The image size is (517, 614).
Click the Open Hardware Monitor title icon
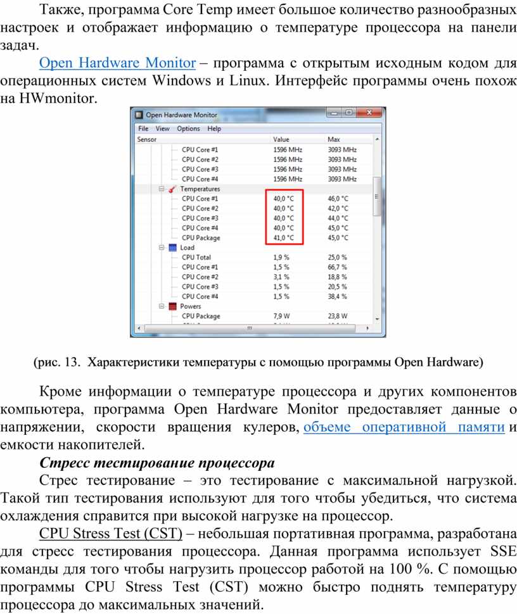pos(139,115)
